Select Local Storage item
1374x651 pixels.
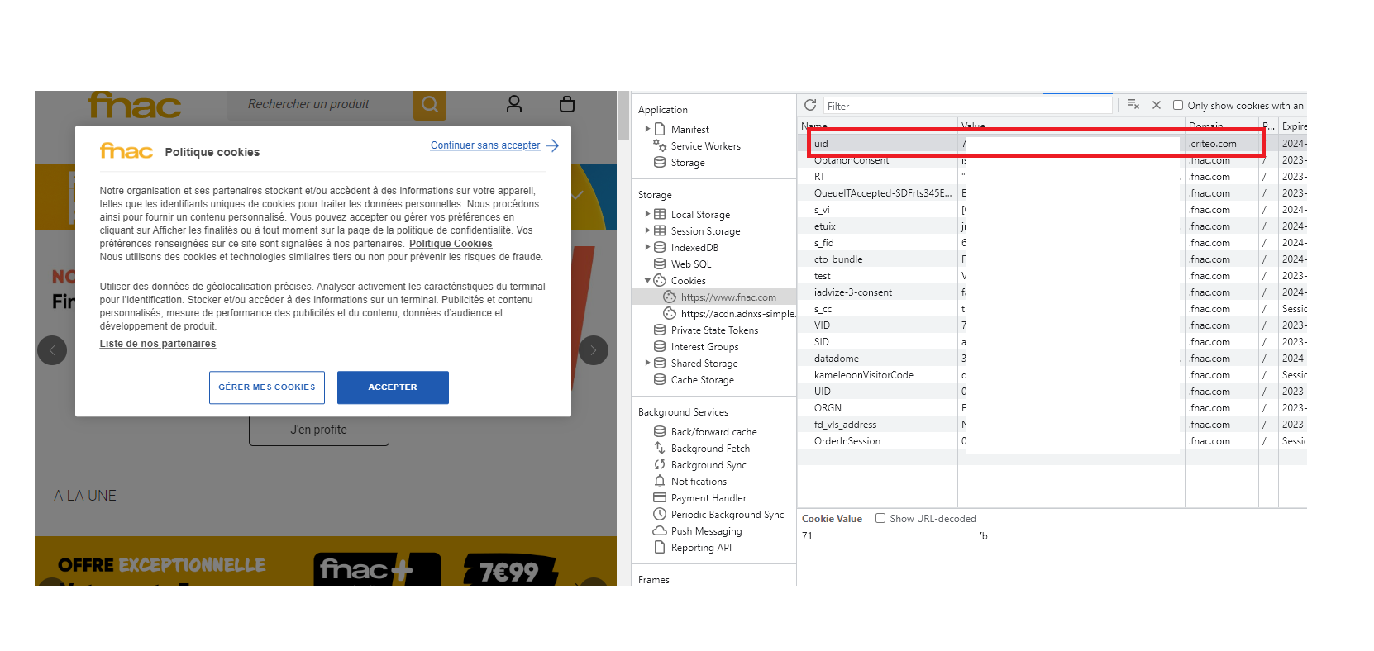click(x=700, y=215)
